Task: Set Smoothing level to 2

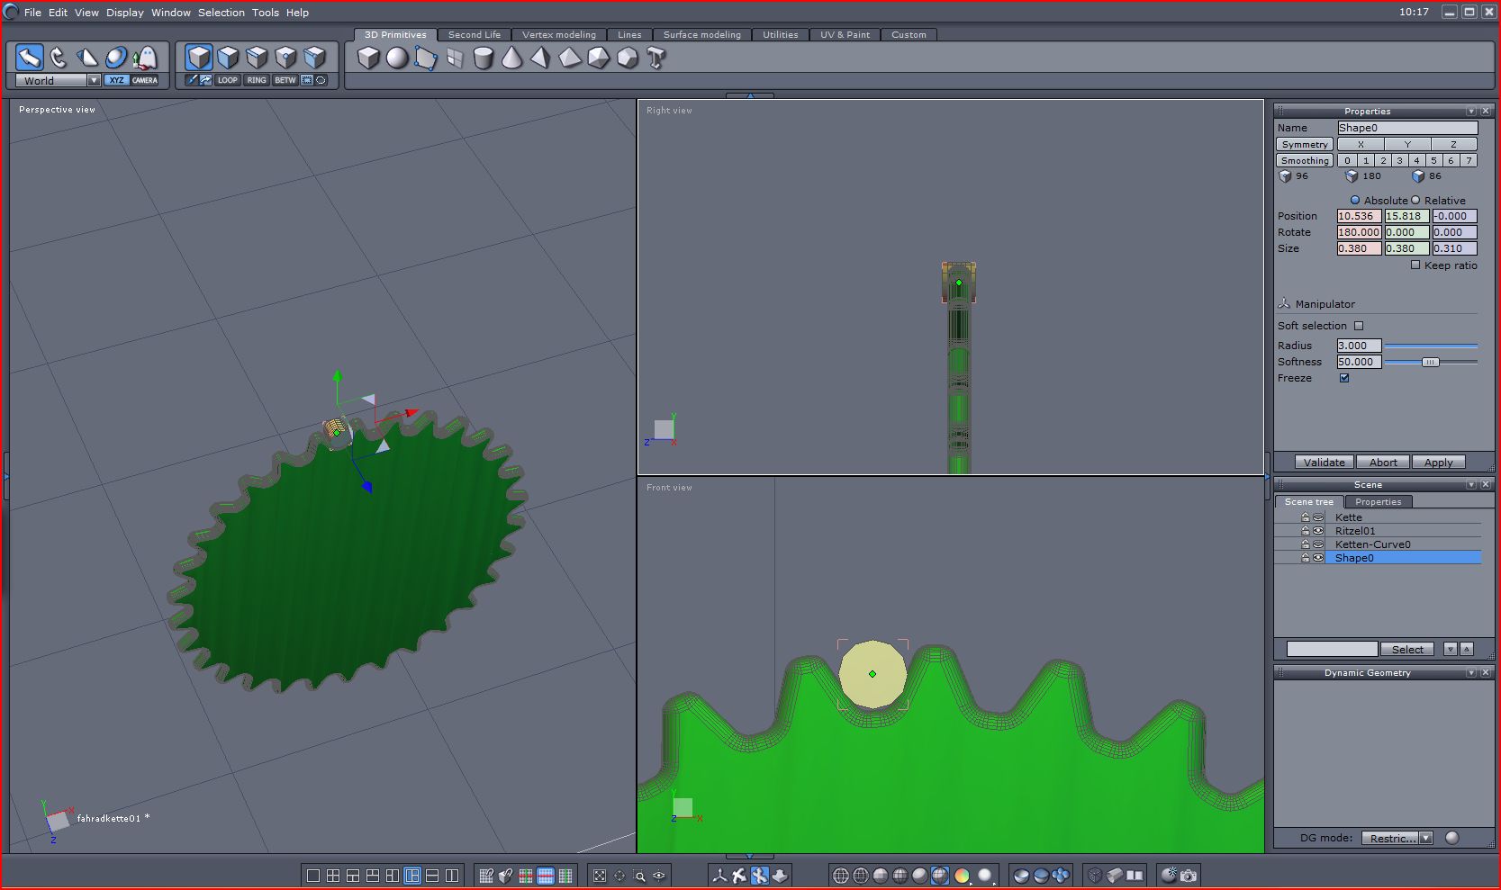Action: tap(1383, 160)
